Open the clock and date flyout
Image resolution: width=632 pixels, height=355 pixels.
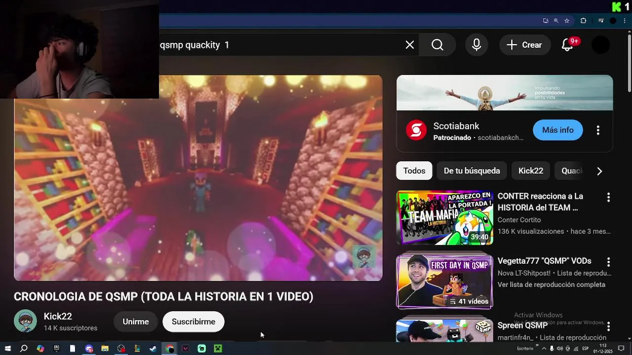[603, 349]
